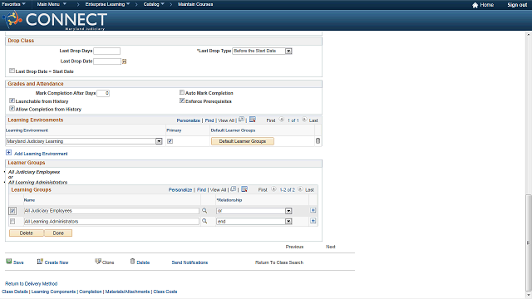
Task: Expand the Catalog breadcrumb menu
Action: click(154, 4)
